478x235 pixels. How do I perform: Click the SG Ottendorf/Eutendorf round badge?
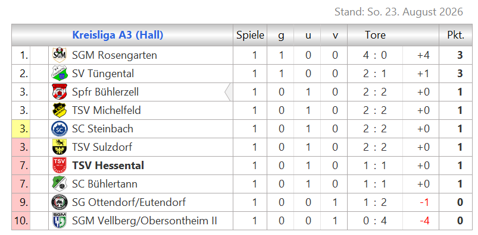click(59, 202)
